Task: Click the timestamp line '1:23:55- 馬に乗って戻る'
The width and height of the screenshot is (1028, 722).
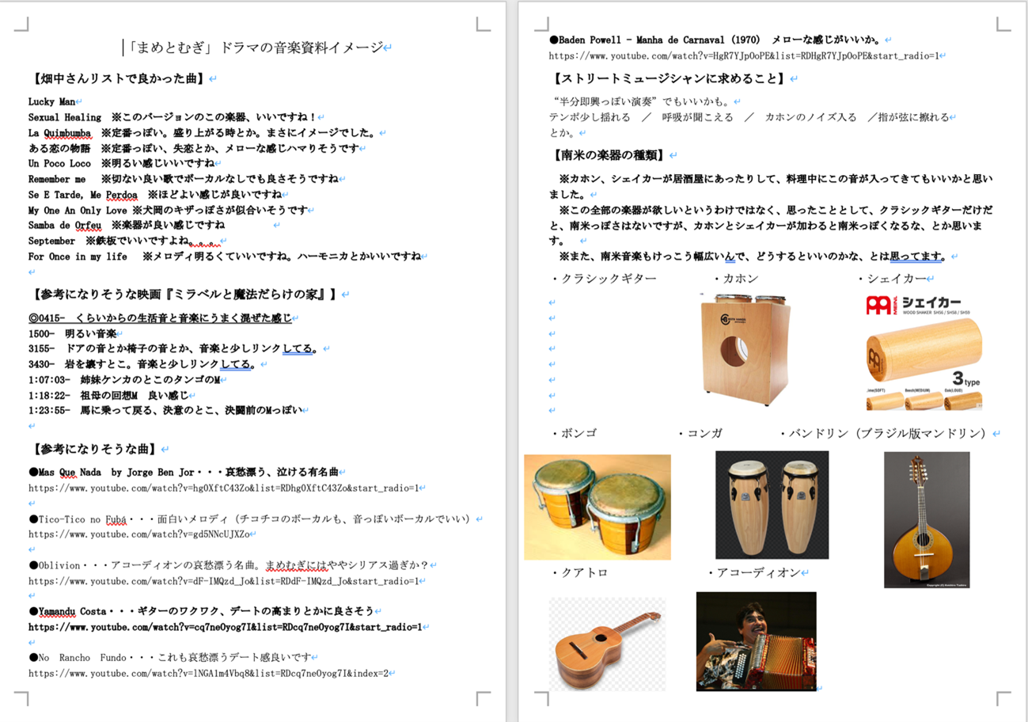Action: [165, 410]
